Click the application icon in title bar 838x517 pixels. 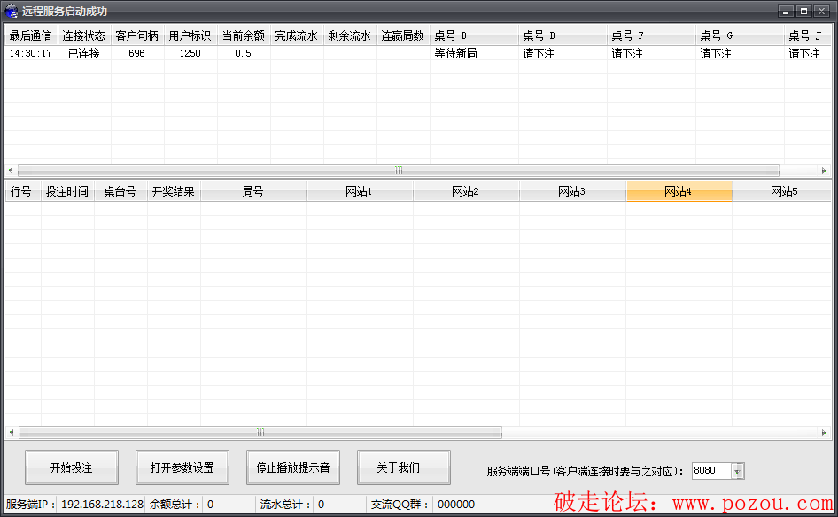(x=12, y=11)
